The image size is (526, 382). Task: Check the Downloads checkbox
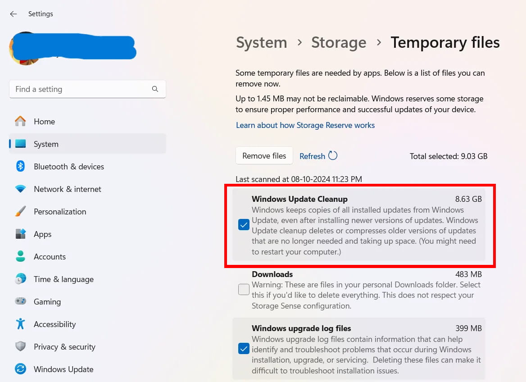(244, 289)
